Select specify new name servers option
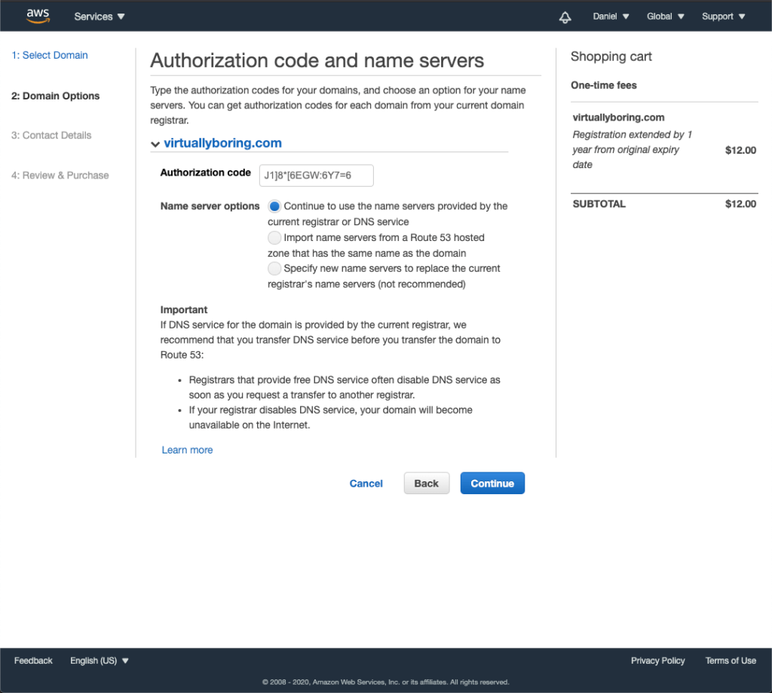The height and width of the screenshot is (693, 772). (x=274, y=268)
